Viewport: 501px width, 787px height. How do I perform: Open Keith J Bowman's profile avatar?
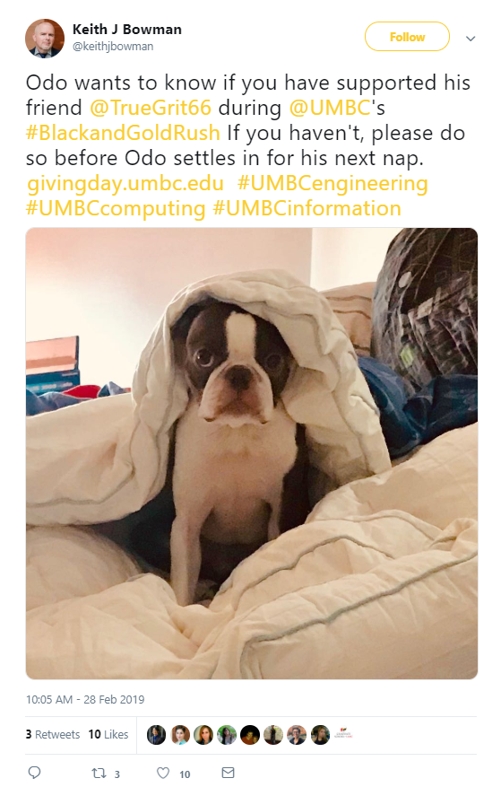[x=45, y=39]
